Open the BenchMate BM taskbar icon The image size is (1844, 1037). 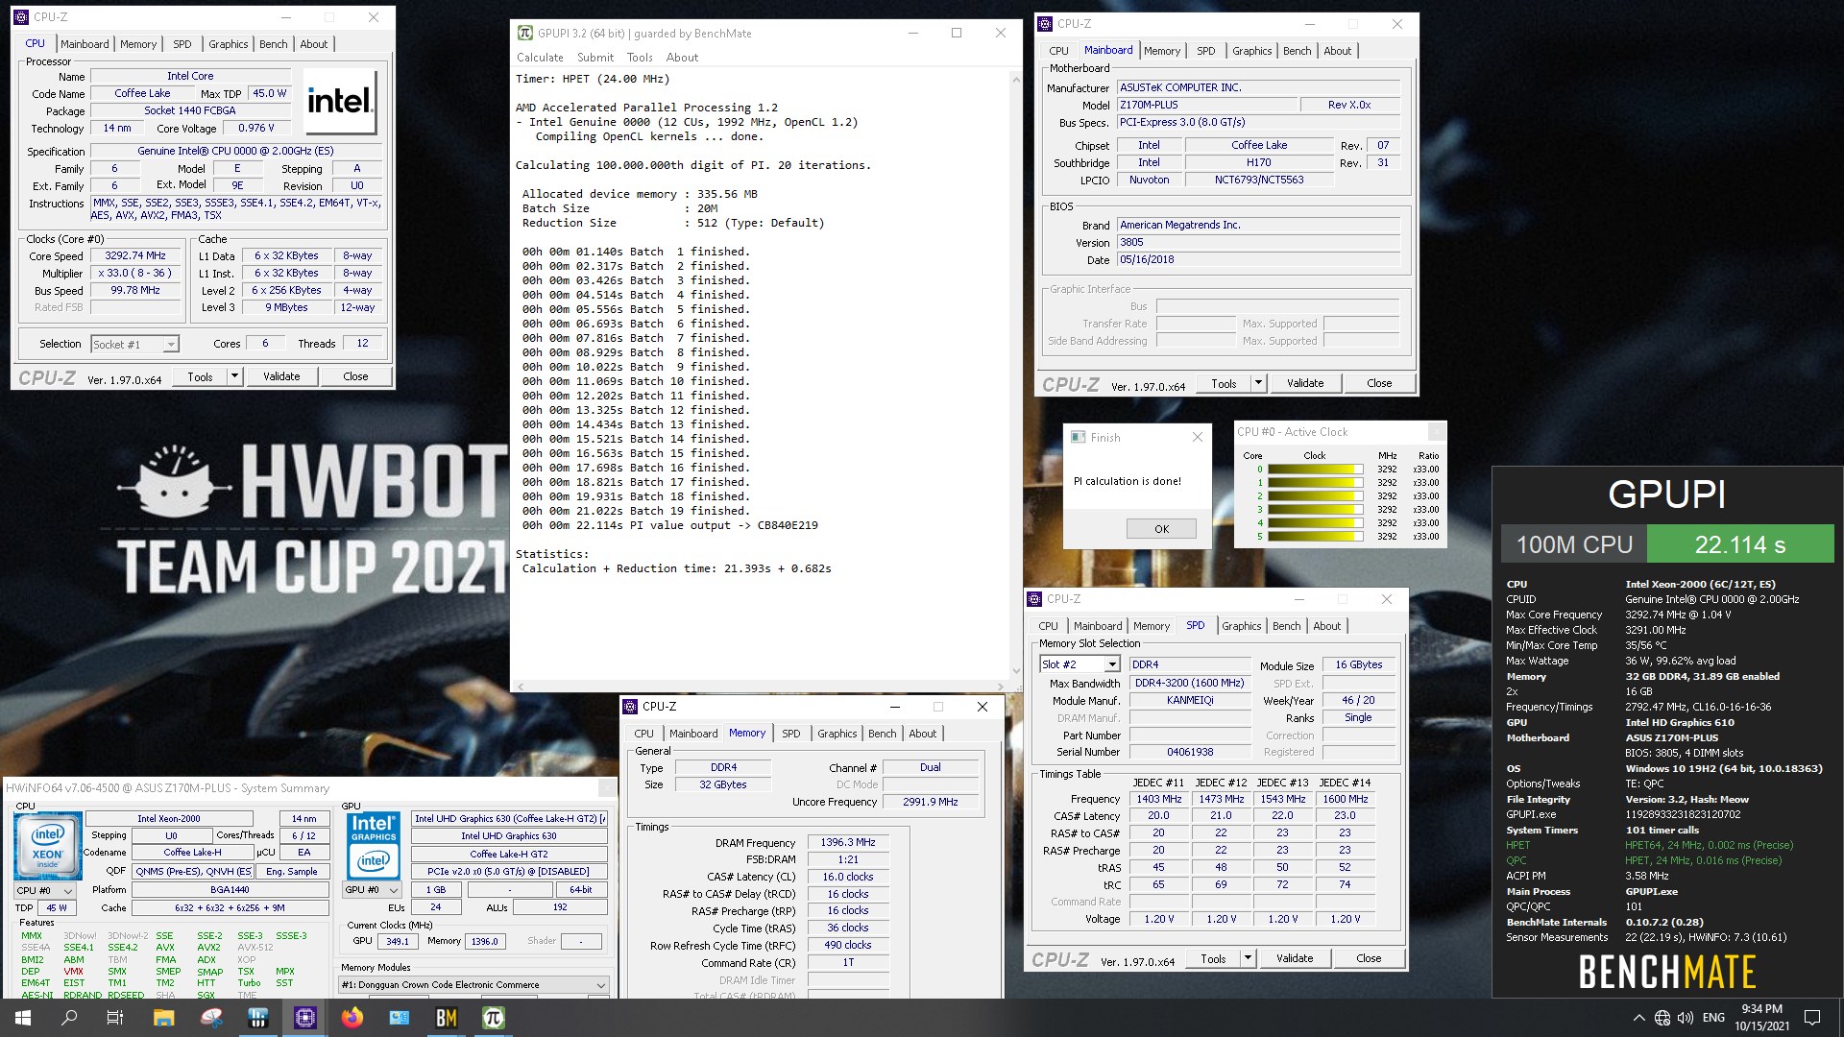coord(447,1018)
